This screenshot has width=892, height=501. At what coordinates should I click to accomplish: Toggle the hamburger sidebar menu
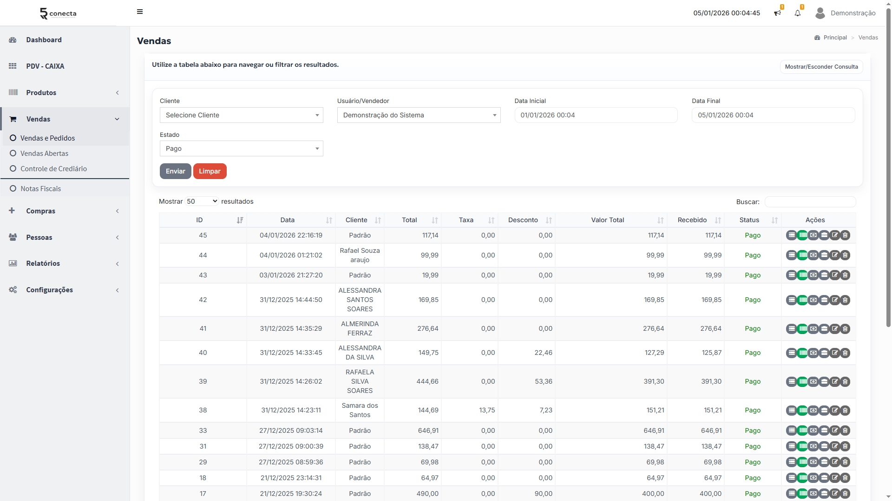pos(140,12)
